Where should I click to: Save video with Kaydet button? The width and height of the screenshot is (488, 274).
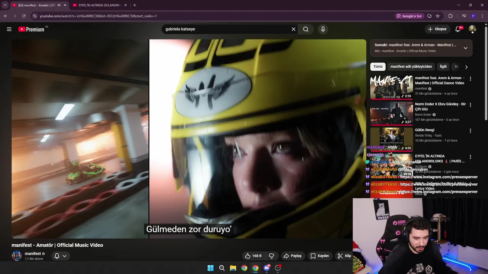point(319,256)
